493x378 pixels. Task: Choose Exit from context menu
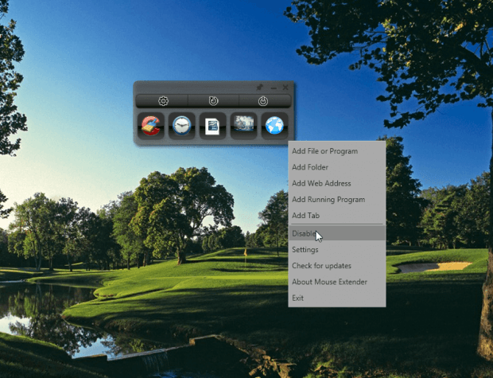(x=336, y=298)
